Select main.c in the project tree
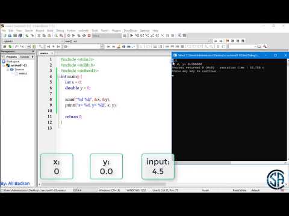 coord(23,73)
